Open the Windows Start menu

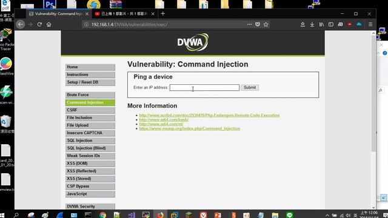pyautogui.click(x=2, y=215)
